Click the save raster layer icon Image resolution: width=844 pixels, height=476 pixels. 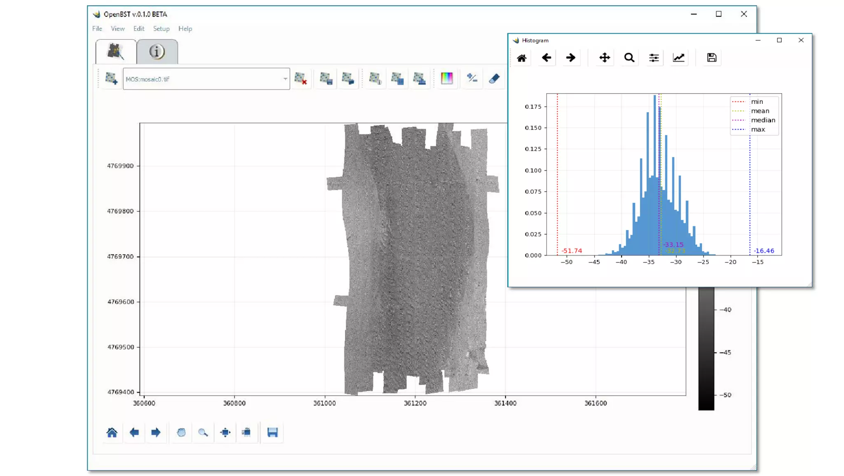[x=326, y=78]
